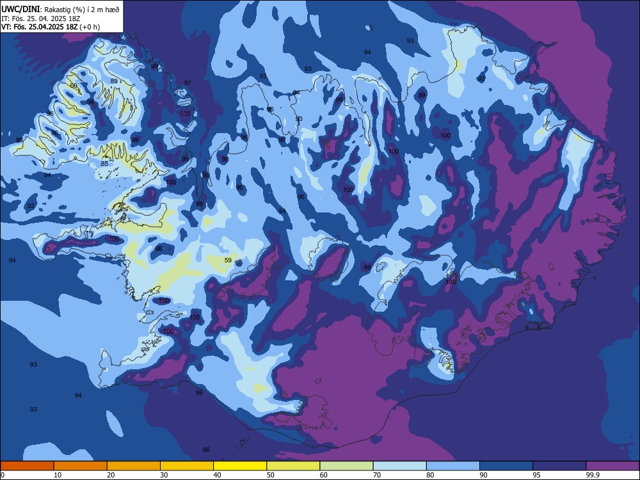Viewport: 640px width, 480px height.
Task: Click the pale blue 70–80 legend swatch
Action: (x=399, y=466)
